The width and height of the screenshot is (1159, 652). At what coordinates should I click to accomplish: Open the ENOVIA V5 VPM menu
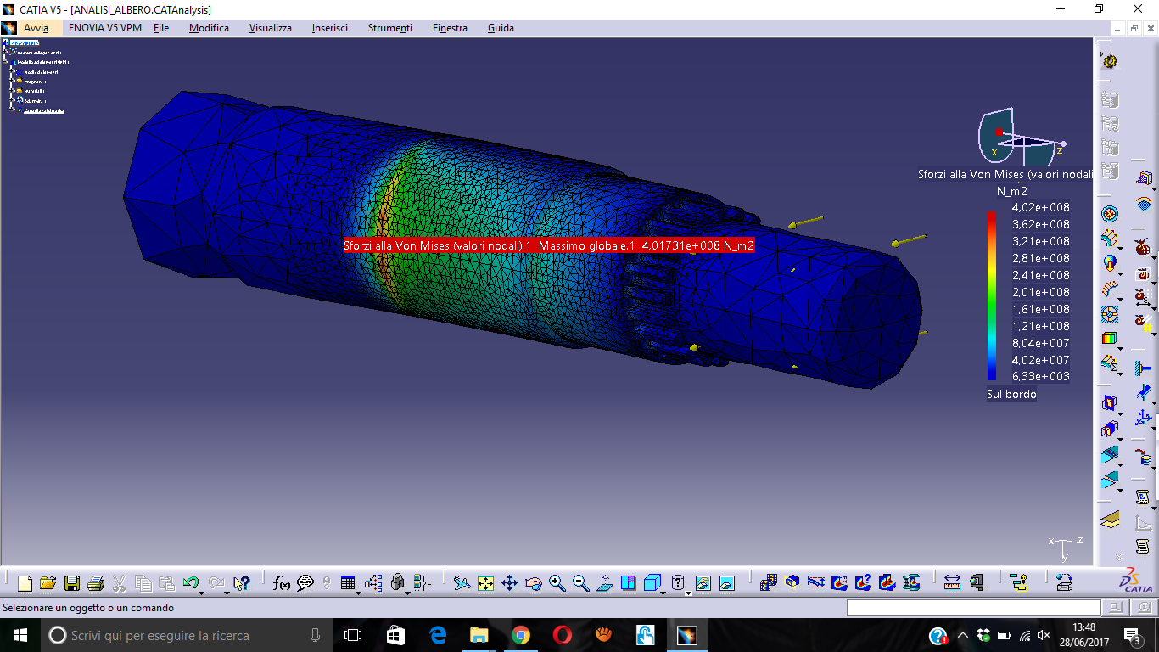tap(105, 28)
